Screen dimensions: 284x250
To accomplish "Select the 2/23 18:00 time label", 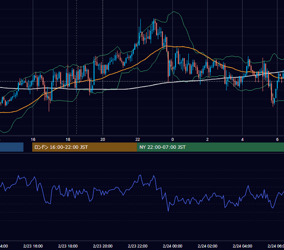I will pyautogui.click(x=68, y=246).
